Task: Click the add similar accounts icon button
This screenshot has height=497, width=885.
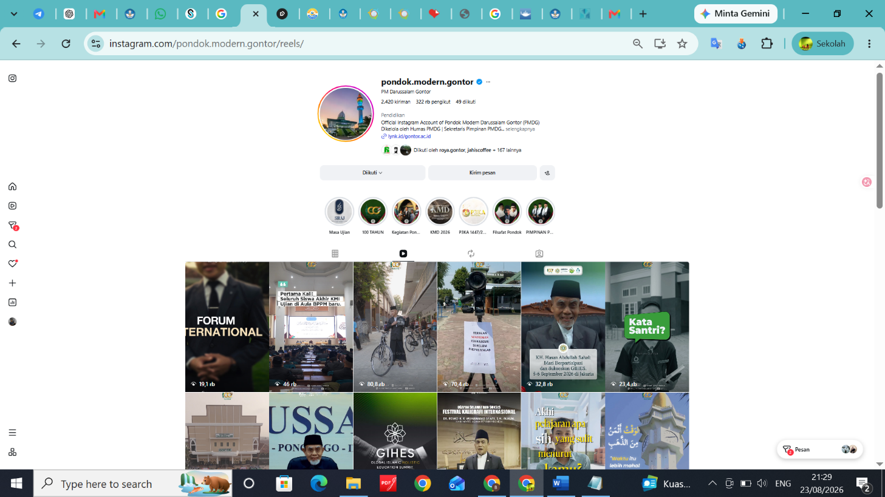Action: [547, 173]
